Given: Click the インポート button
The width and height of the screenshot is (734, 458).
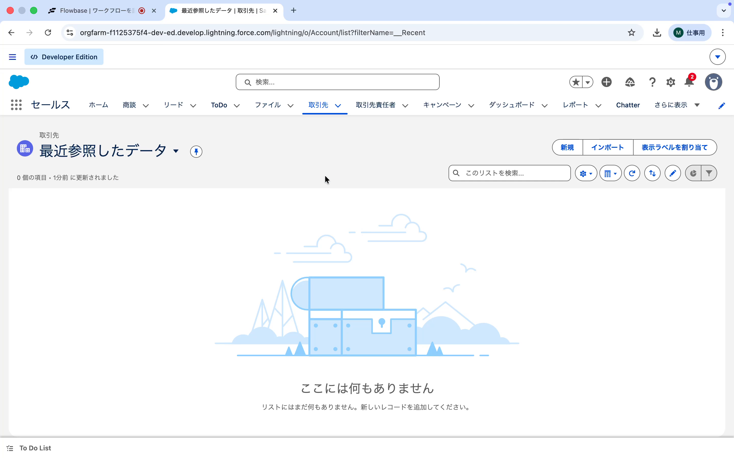Looking at the screenshot, I should (x=608, y=148).
